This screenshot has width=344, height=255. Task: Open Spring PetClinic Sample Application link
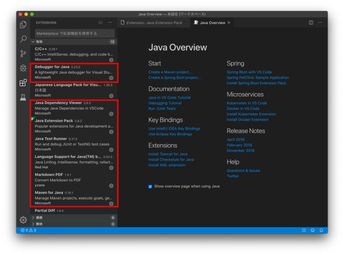[x=258, y=77]
